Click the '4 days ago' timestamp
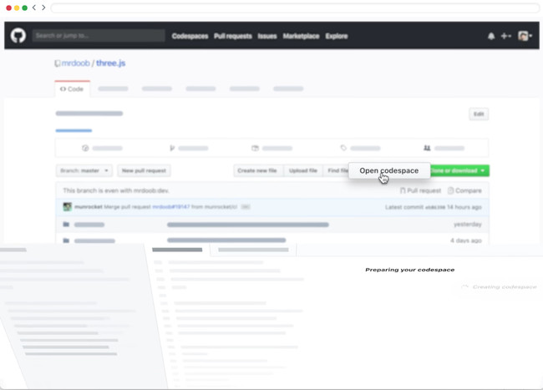 pos(466,241)
